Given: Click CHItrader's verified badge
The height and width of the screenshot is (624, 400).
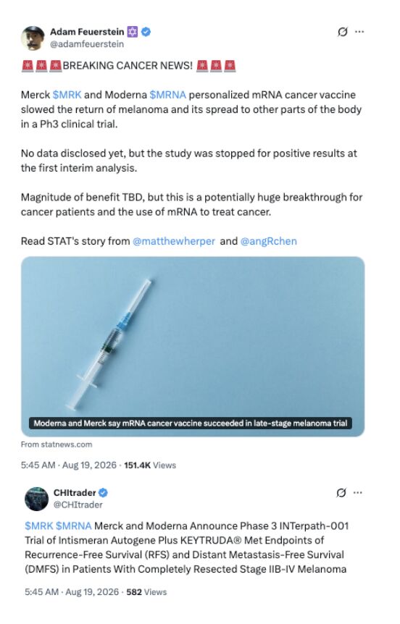Looking at the screenshot, I should pos(103,493).
